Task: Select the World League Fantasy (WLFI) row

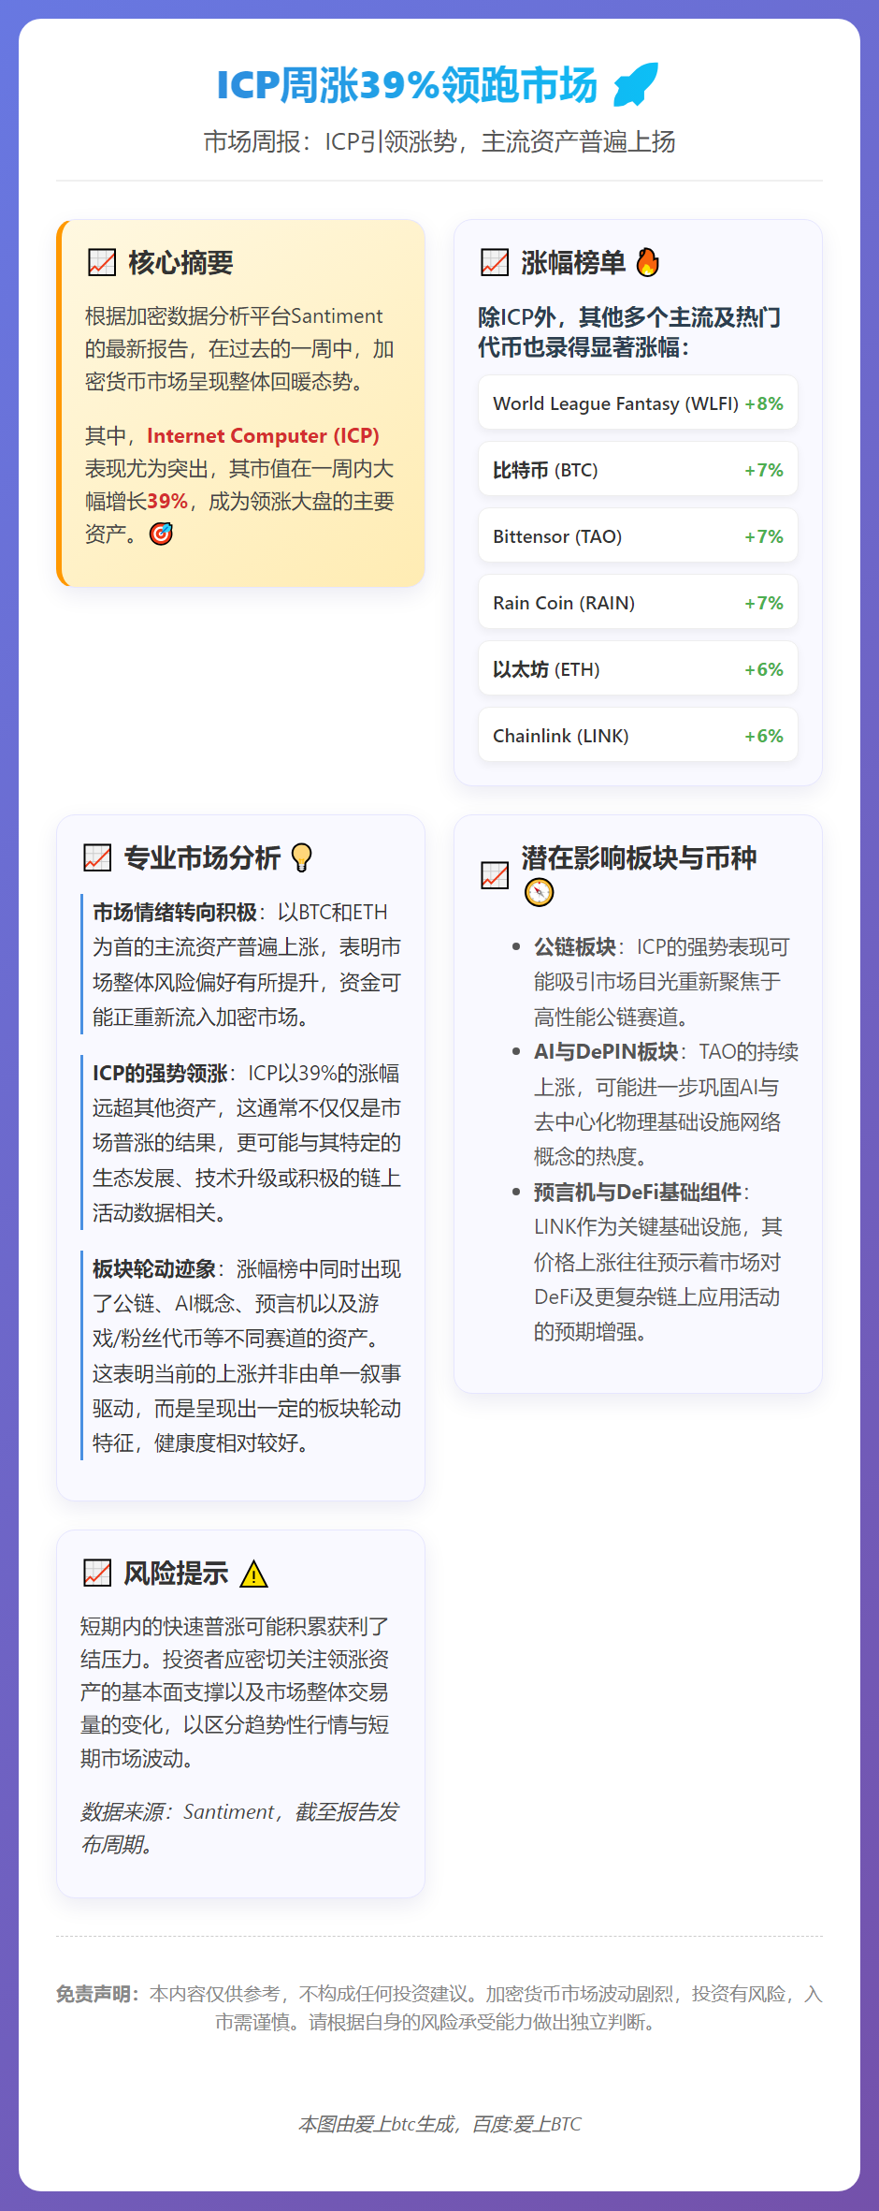Action: point(638,403)
